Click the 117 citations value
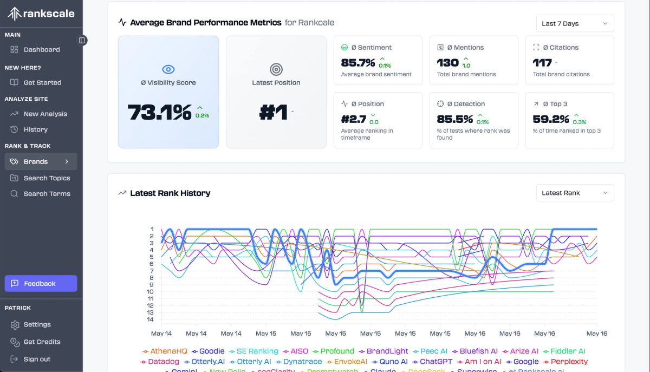650x372 pixels. (542, 63)
